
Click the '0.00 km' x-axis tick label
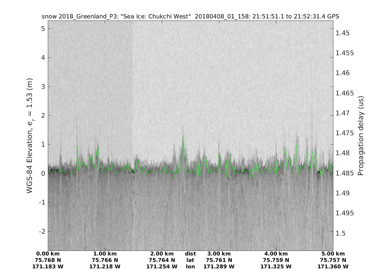click(48, 254)
